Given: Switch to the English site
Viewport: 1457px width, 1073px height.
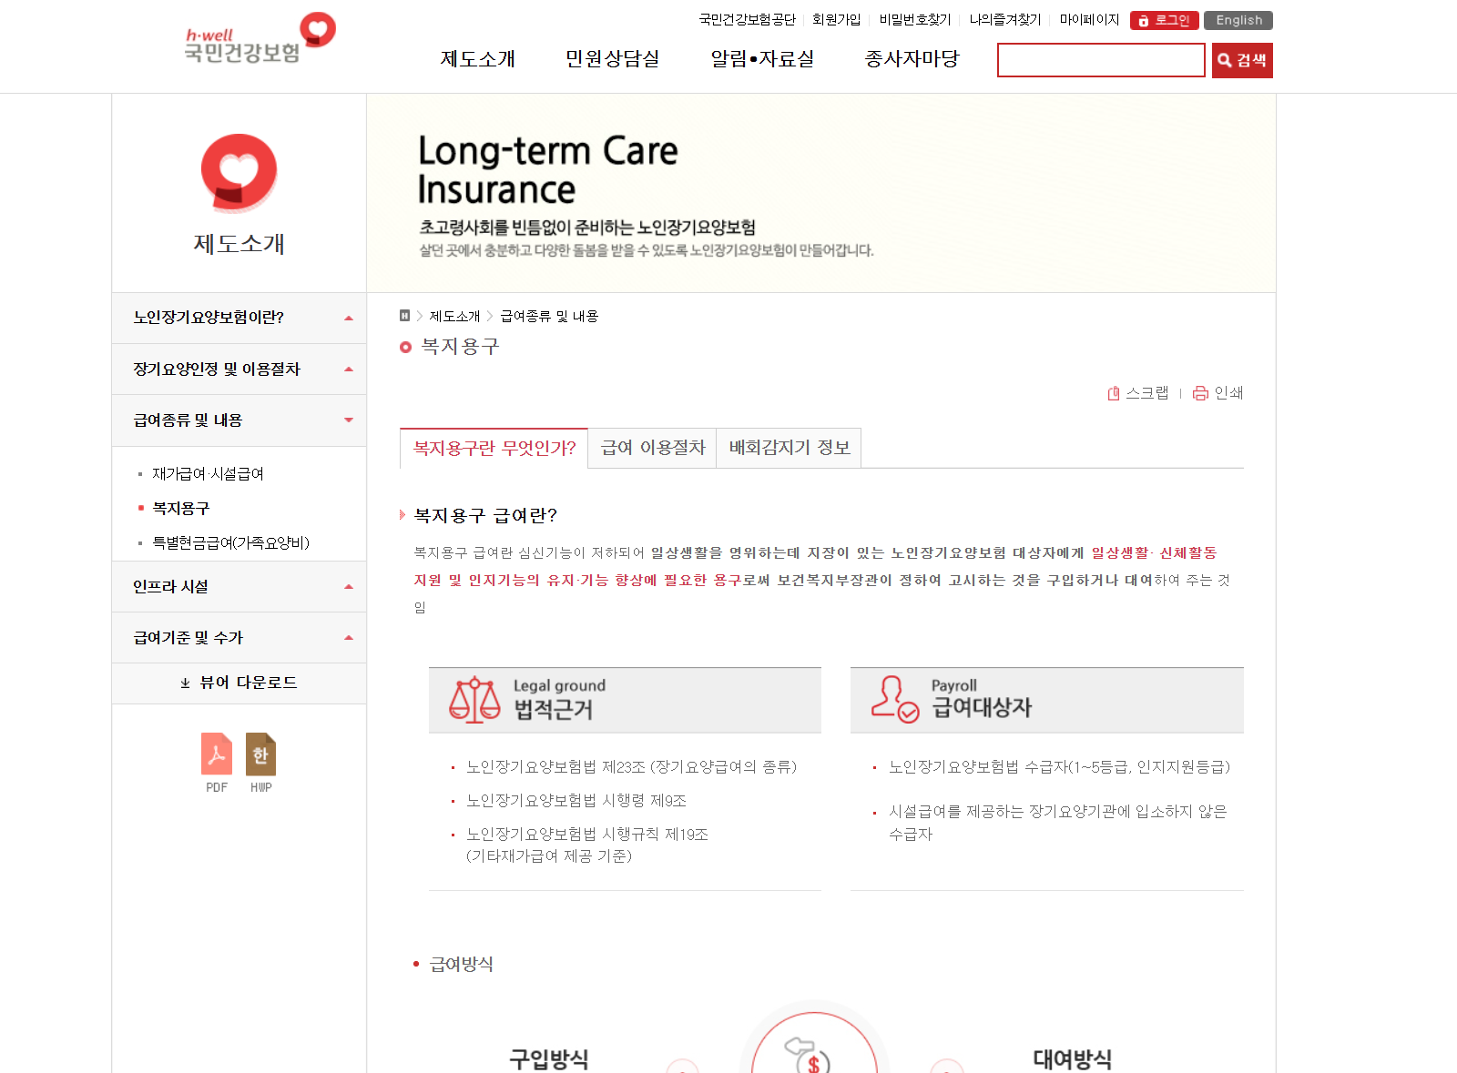Looking at the screenshot, I should 1238,20.
